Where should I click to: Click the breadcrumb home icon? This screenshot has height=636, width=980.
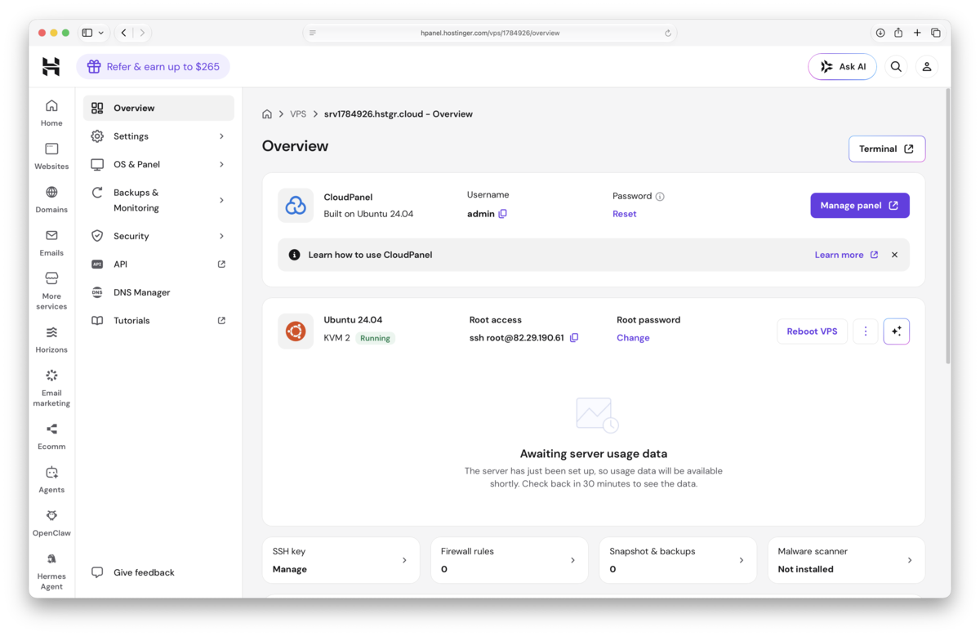(267, 114)
